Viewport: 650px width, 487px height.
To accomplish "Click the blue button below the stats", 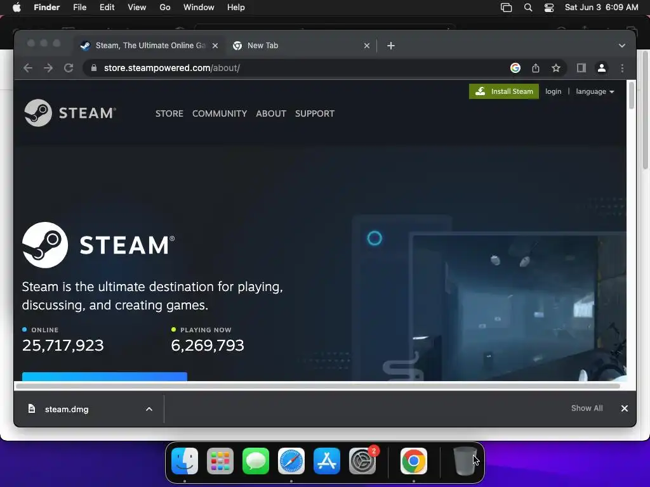I will click(105, 376).
